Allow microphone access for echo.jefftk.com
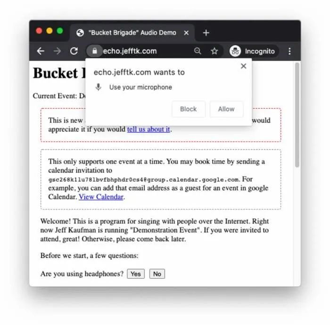The image size is (330, 325). pyautogui.click(x=226, y=109)
